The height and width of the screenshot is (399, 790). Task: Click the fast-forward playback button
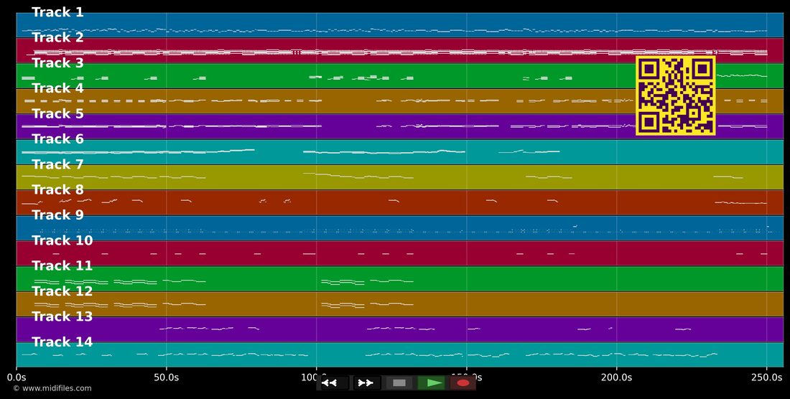[x=367, y=383]
